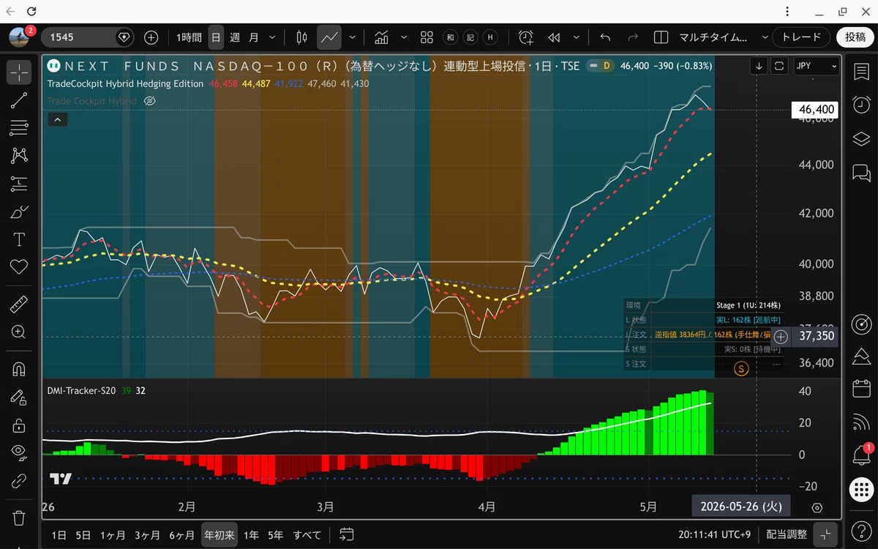Open the calendar panel
The image size is (878, 549).
[861, 389]
